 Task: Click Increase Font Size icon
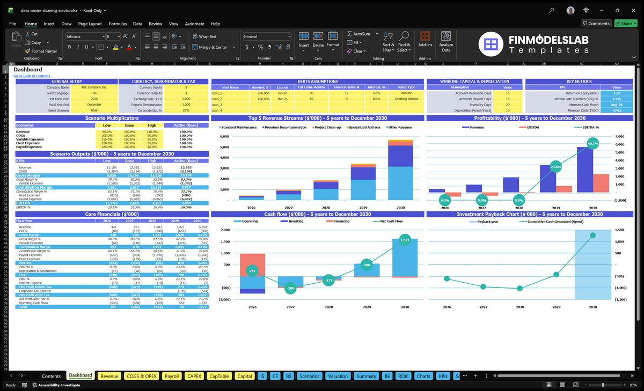(126, 36)
